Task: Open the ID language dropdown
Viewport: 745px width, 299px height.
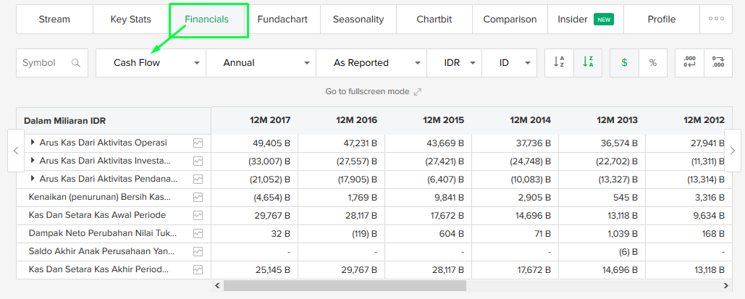Action: coord(510,63)
